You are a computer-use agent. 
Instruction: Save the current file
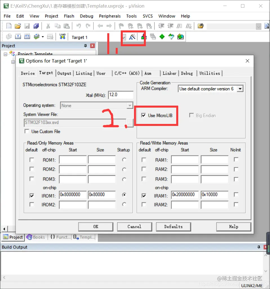27,26
